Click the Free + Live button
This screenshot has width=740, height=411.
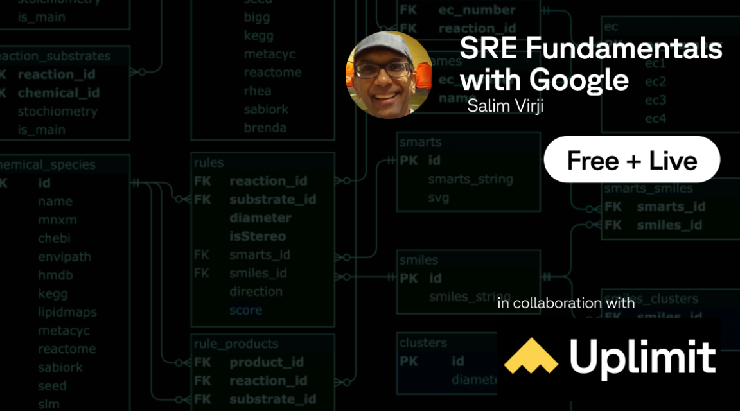(632, 160)
